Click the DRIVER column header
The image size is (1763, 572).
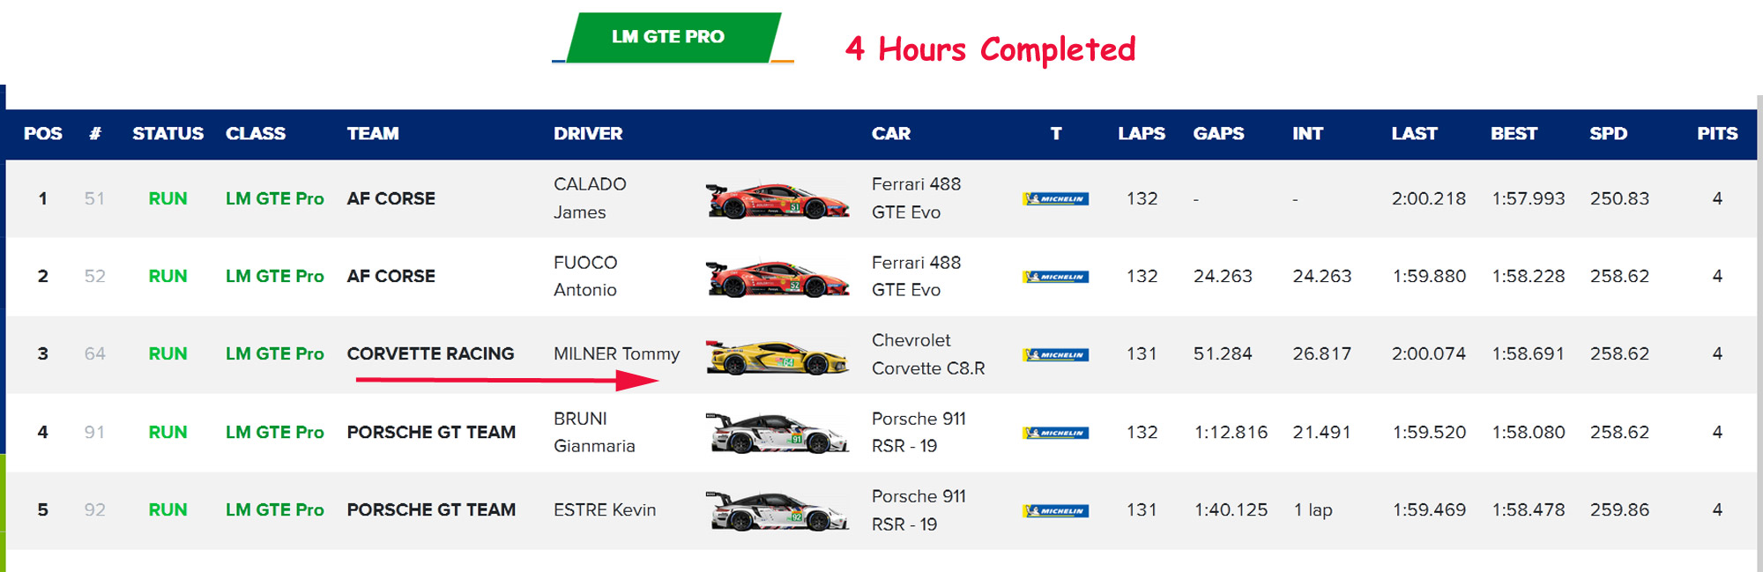click(588, 134)
